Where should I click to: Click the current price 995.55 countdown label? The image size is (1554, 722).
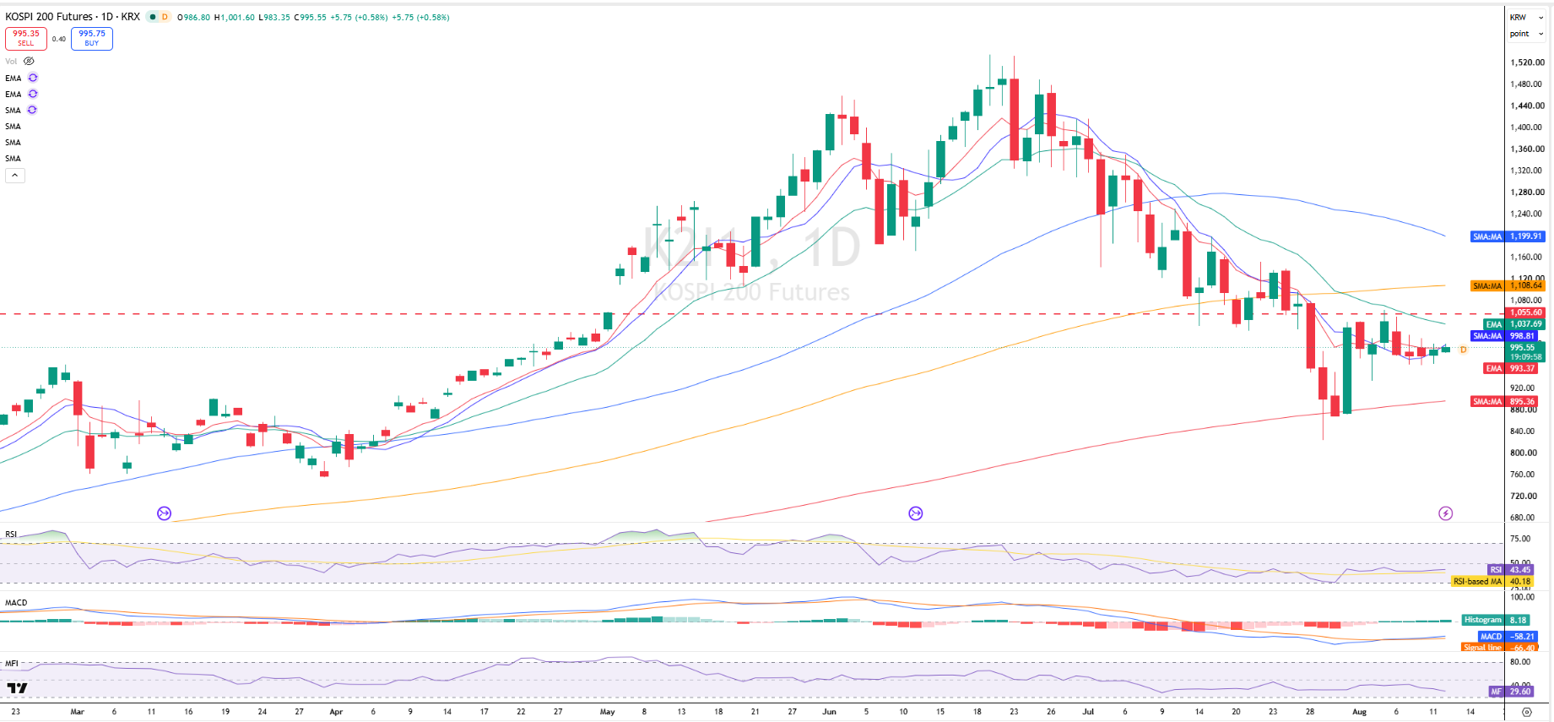[x=1526, y=352]
